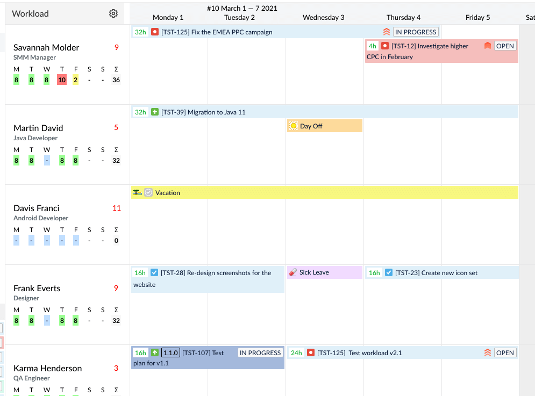Click Friday 5 column header
The height and width of the screenshot is (396, 535).
(x=477, y=17)
